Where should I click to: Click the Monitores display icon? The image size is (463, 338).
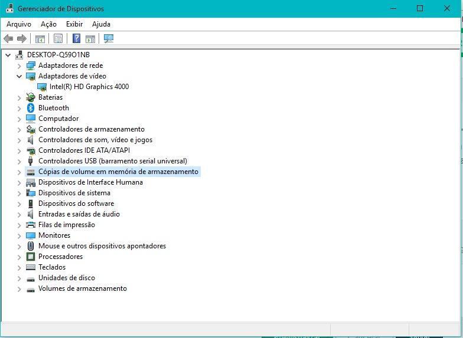click(x=31, y=235)
